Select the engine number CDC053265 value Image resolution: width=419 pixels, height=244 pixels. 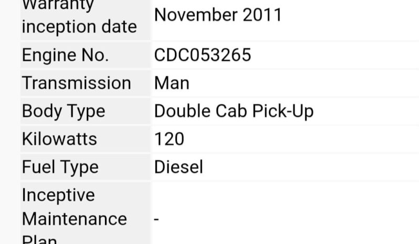[203, 55]
